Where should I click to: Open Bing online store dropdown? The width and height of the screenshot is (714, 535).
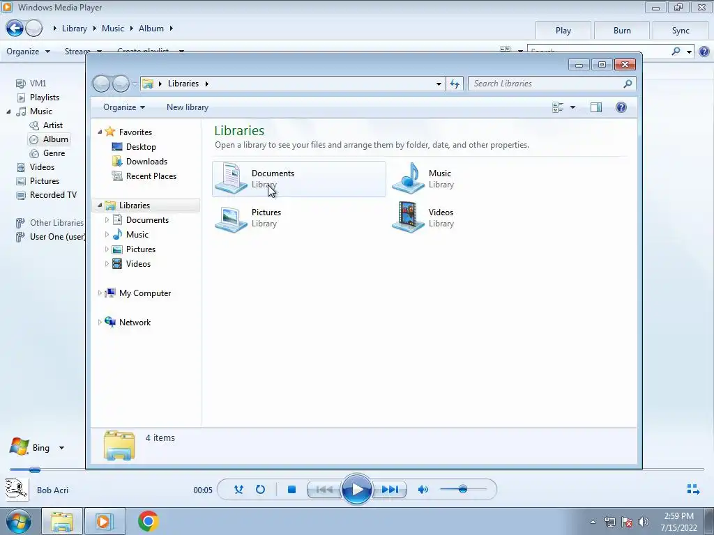[61, 448]
